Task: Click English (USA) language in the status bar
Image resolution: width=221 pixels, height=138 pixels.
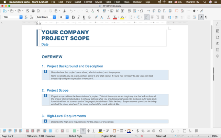Action: pyautogui.click(x=109, y=136)
